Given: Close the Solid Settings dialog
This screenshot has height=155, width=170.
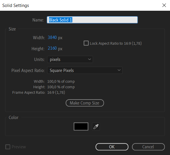Looking at the screenshot, I should click(164, 5).
